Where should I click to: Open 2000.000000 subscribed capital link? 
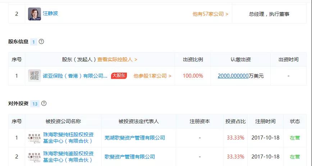(x=233, y=76)
